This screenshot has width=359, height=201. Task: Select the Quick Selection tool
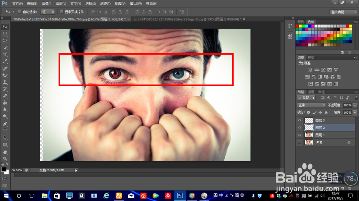tap(5, 48)
